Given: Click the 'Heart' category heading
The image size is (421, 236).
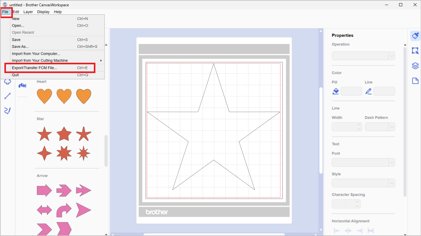Looking at the screenshot, I should pos(42,82).
